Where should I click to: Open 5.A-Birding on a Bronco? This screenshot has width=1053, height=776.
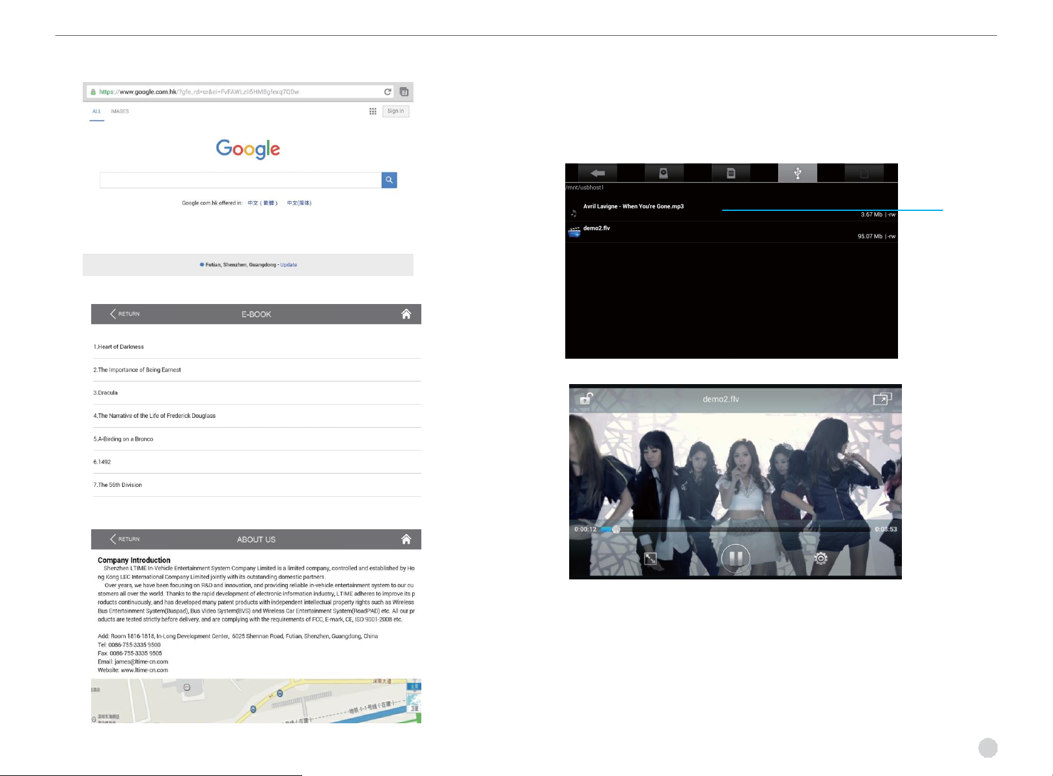point(256,439)
